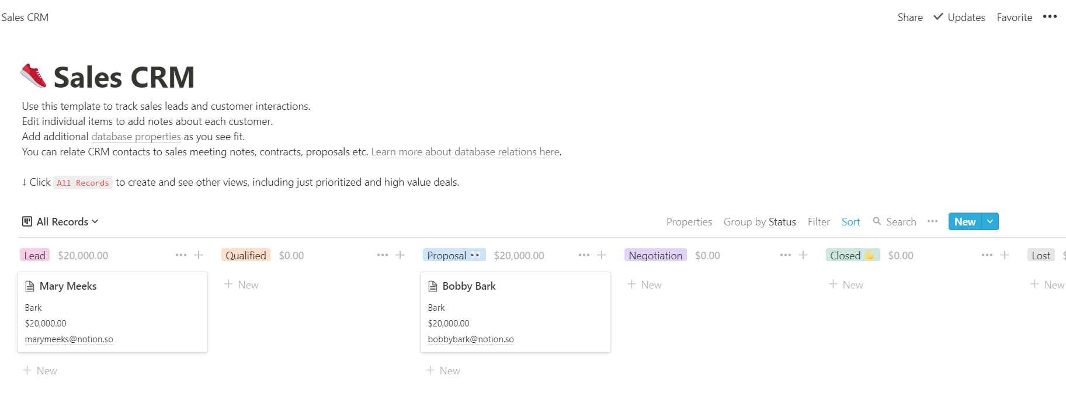The width and height of the screenshot is (1066, 417).
Task: Add New item under the Qualified column
Action: pyautogui.click(x=241, y=284)
